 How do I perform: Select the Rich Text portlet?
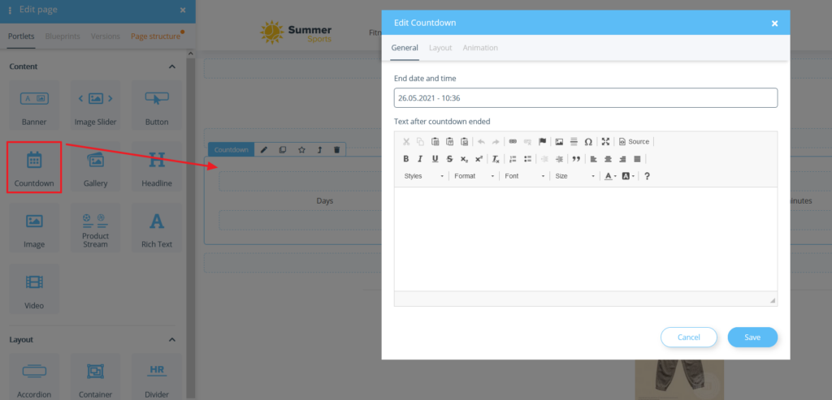157,228
